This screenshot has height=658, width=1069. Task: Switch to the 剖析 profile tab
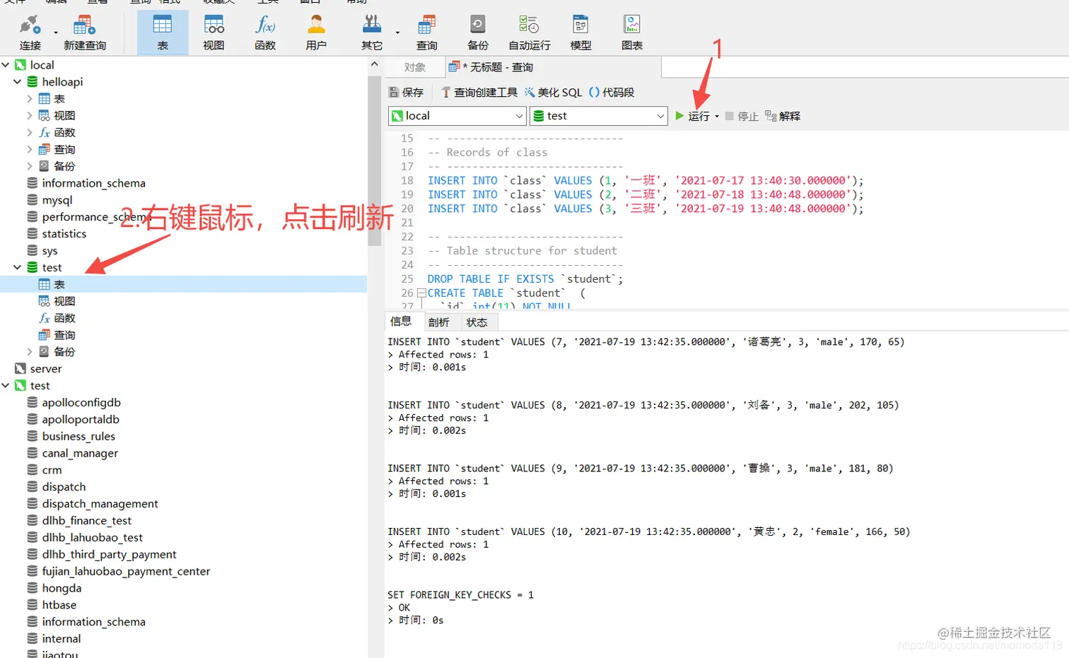click(439, 322)
